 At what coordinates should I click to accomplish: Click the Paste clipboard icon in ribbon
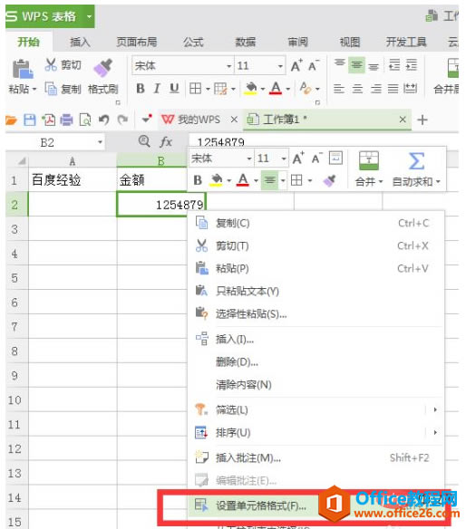tap(23, 70)
